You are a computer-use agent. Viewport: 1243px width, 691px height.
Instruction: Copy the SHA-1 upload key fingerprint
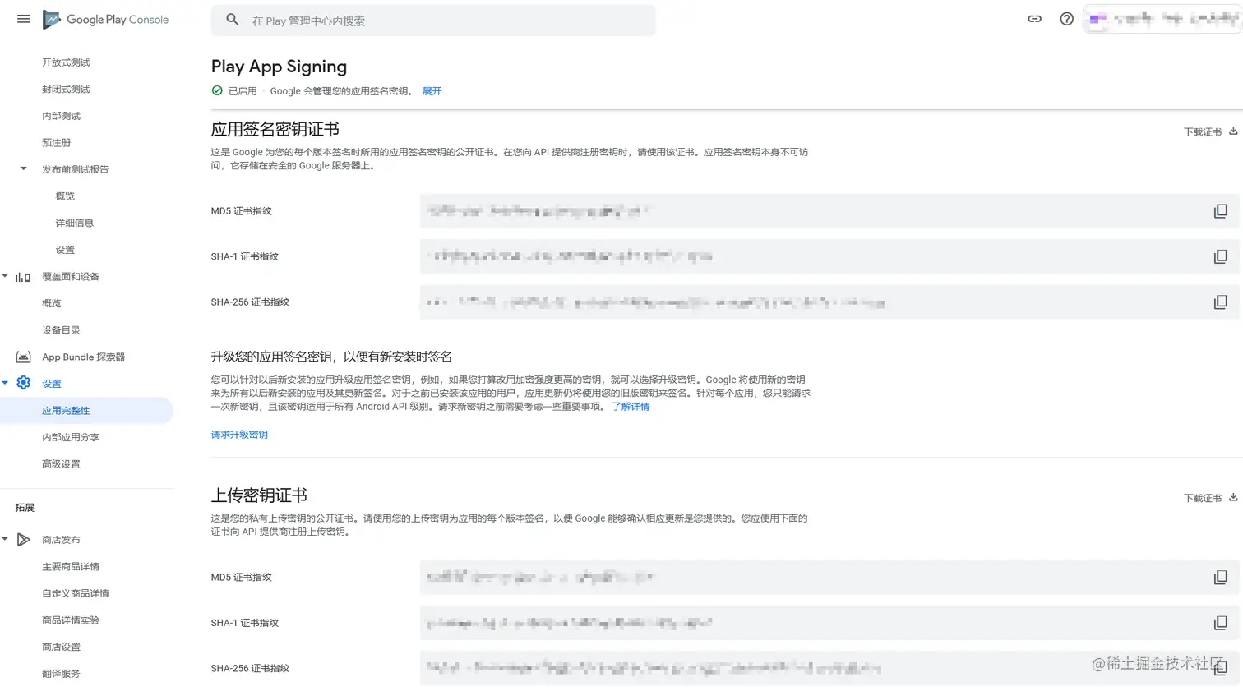[1220, 622]
